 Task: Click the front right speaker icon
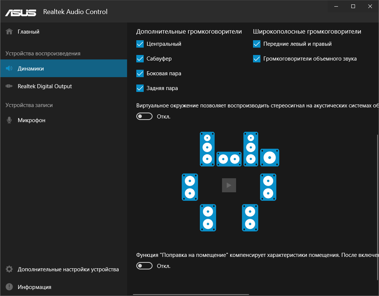[251, 149]
